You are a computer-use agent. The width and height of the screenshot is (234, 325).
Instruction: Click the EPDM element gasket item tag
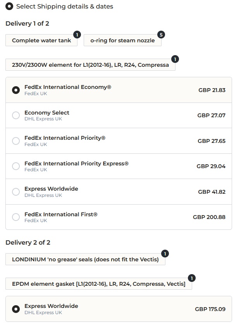coord(98,284)
